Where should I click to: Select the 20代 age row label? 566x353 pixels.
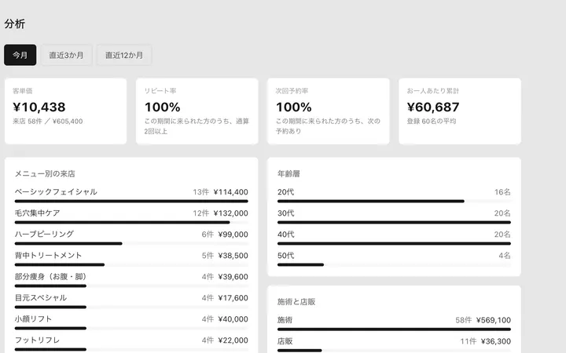coord(286,192)
